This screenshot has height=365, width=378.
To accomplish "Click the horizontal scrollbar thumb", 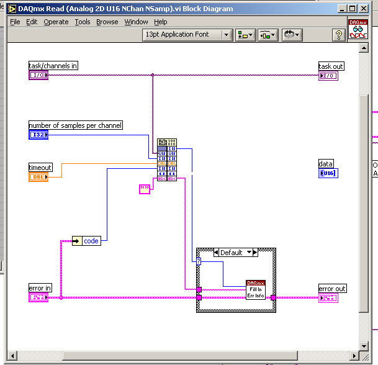I will click(180, 356).
